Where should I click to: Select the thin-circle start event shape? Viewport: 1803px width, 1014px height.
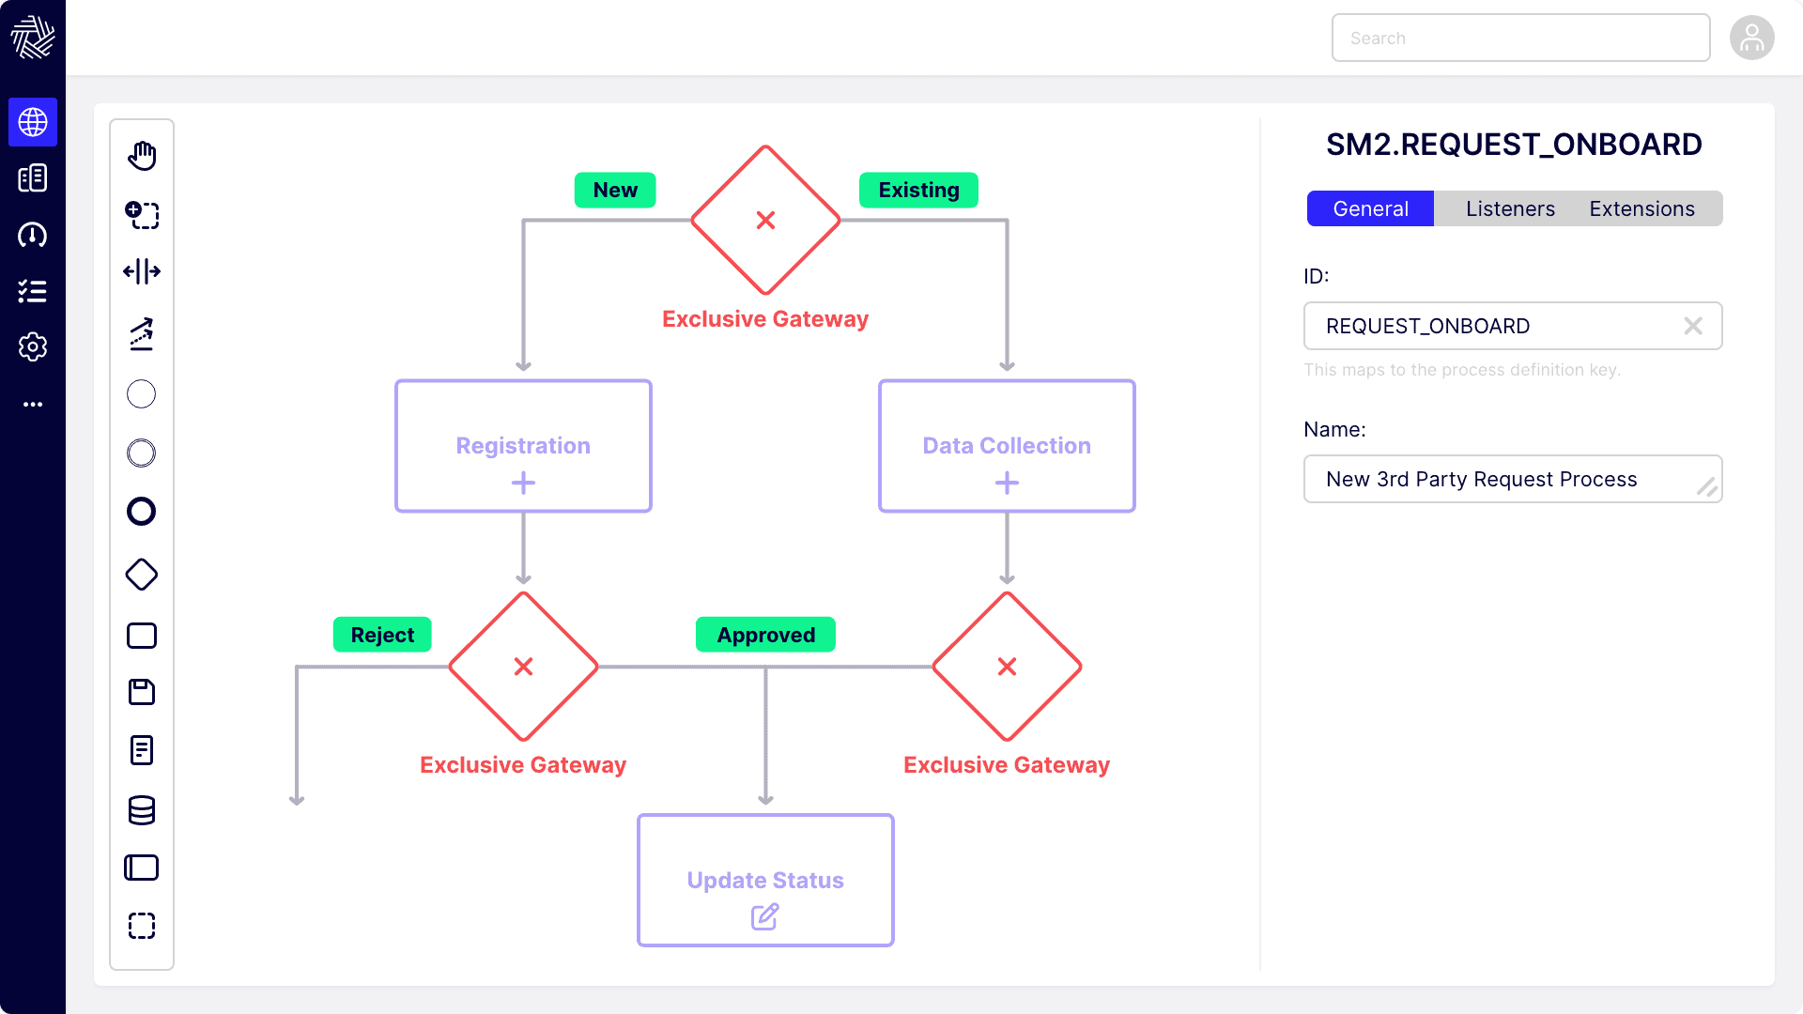click(x=142, y=394)
